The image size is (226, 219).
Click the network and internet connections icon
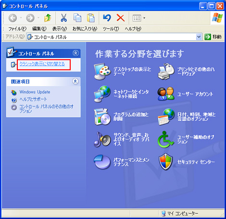tap(102, 94)
